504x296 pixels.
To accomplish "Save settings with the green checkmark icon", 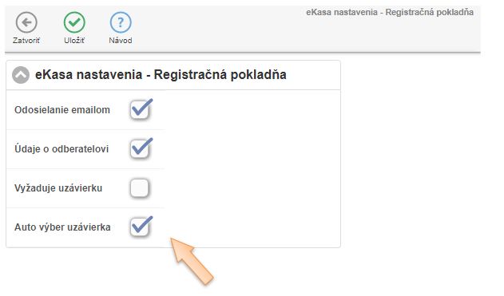I will coord(74,22).
